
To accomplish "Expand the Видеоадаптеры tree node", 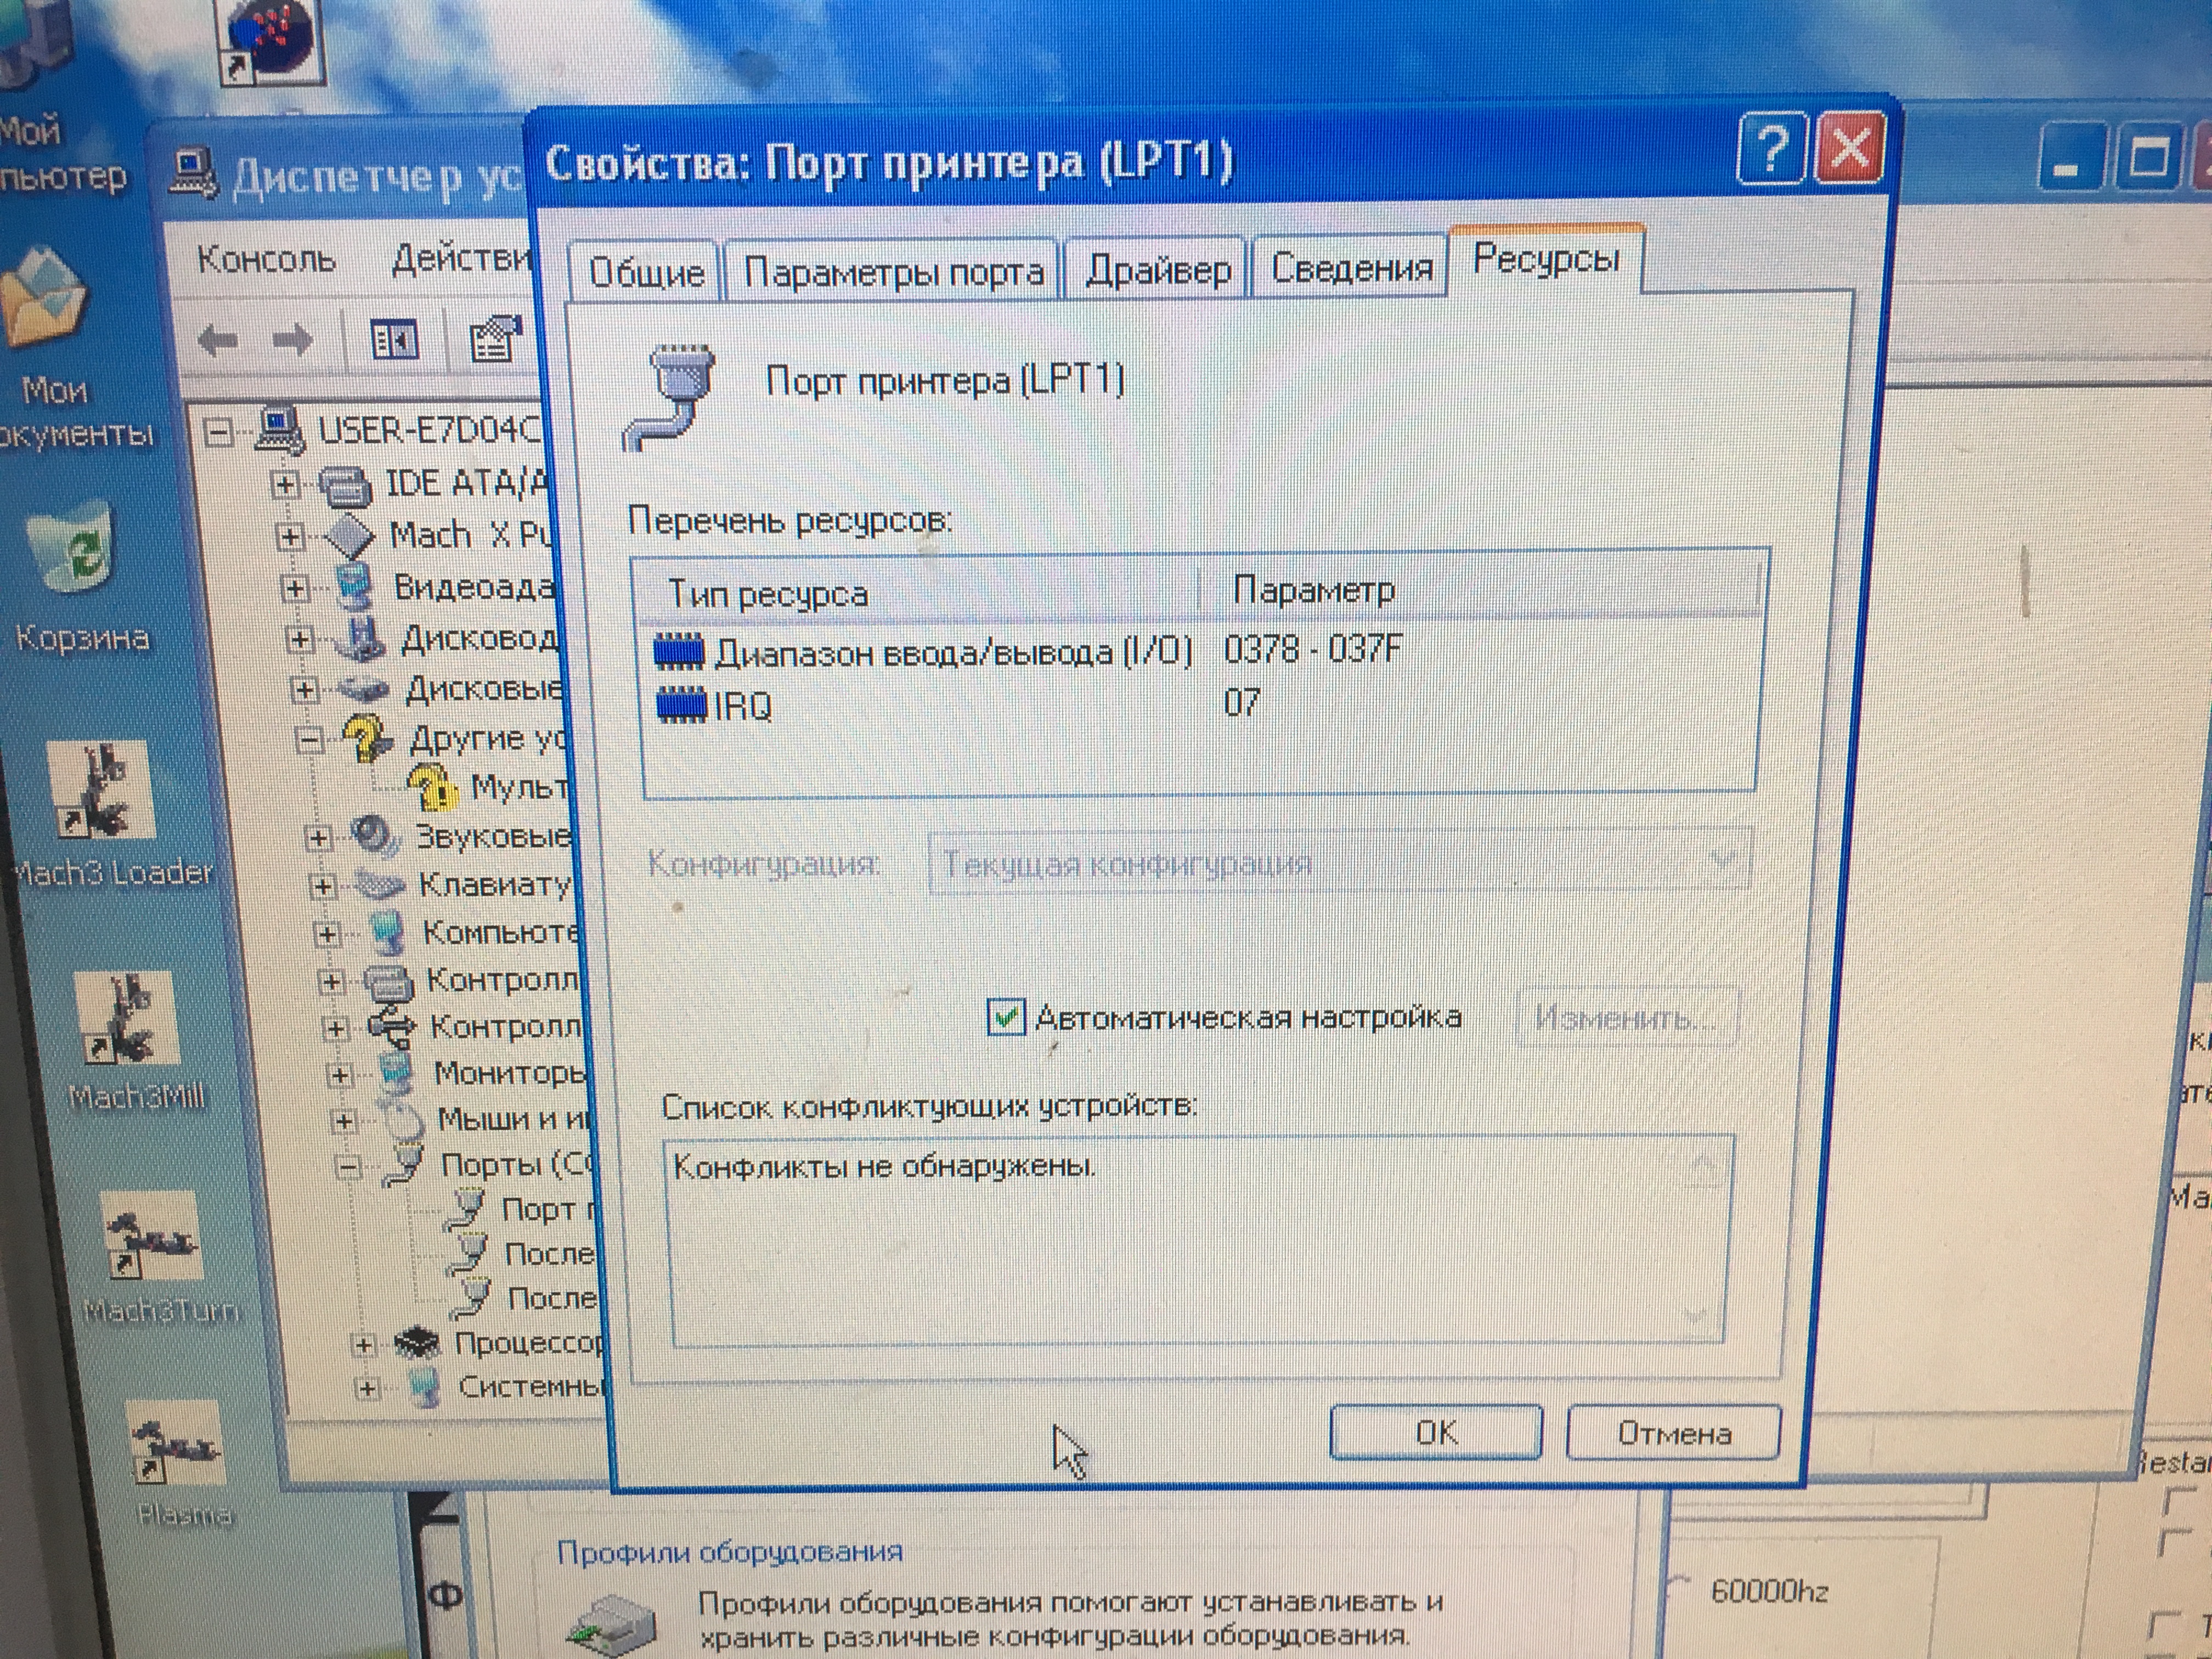I will click(x=294, y=588).
